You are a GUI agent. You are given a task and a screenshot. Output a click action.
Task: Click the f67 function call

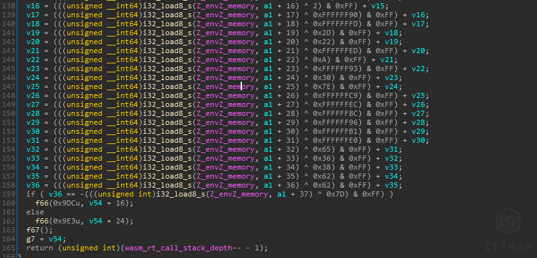point(33,230)
